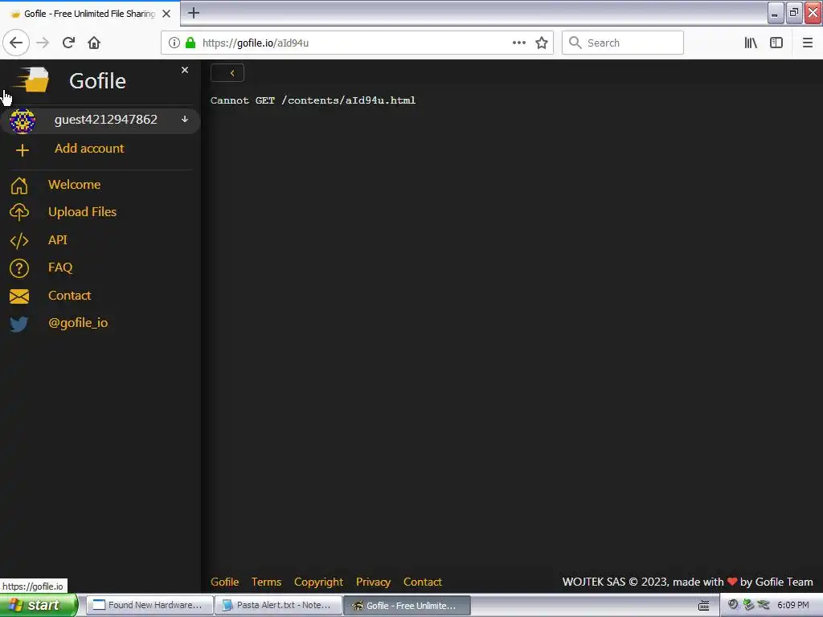Bookmark this page with star icon
The image size is (823, 617).
pos(542,43)
